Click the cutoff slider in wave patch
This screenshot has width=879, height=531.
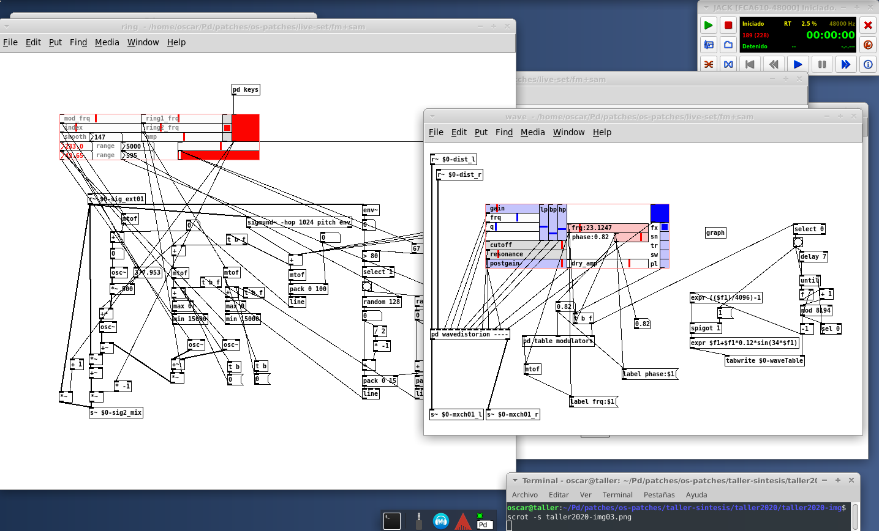pyautogui.click(x=525, y=245)
